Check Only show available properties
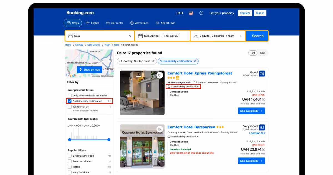The width and height of the screenshot is (333, 175). click(x=70, y=95)
